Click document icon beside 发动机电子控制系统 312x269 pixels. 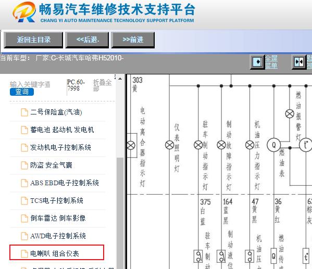(x=24, y=148)
